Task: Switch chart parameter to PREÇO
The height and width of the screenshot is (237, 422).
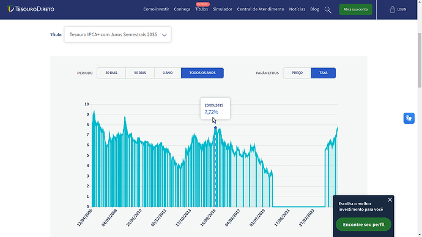Action: coord(297,73)
